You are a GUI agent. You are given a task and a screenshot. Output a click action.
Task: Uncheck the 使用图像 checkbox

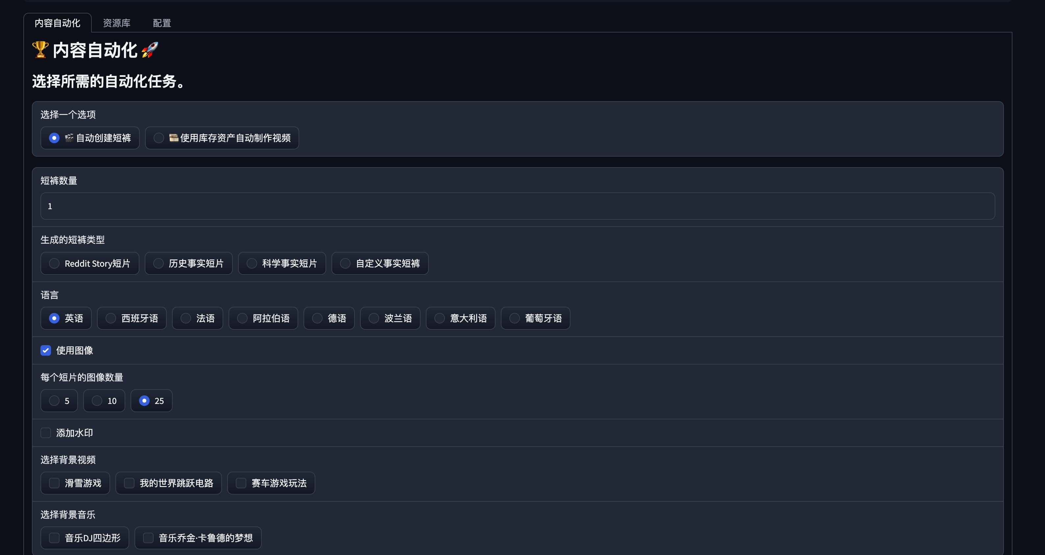(46, 350)
